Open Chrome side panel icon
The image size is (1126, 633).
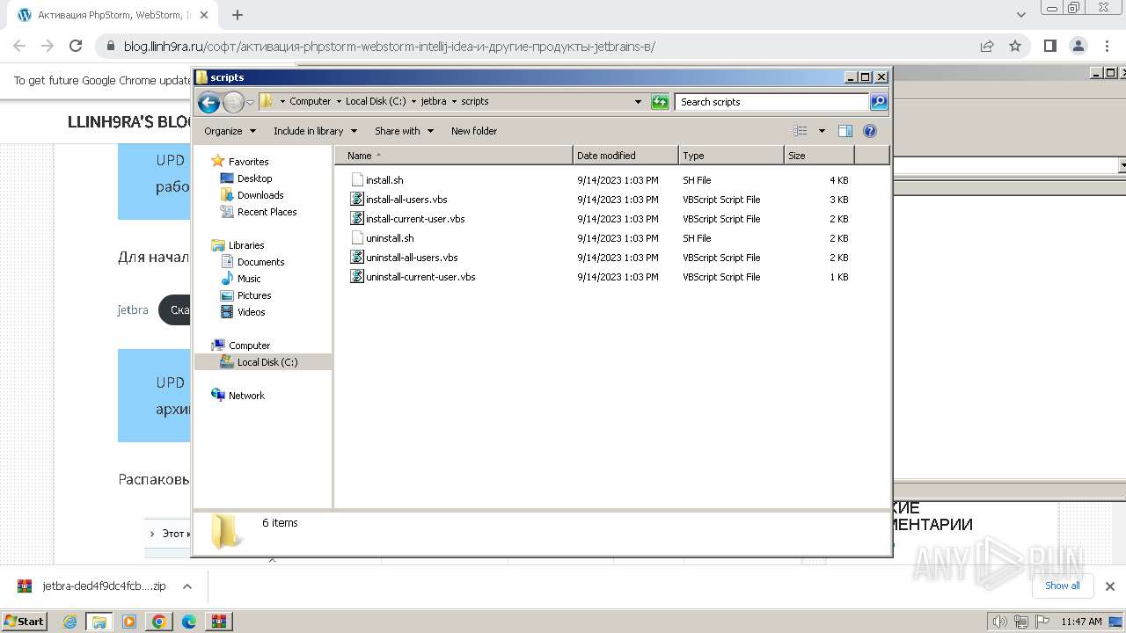tap(1050, 47)
